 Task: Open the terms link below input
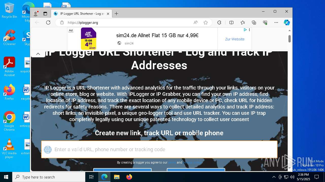pos(172,163)
